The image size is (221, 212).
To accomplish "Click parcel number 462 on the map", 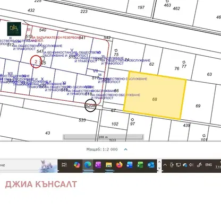I will point(176,8).
